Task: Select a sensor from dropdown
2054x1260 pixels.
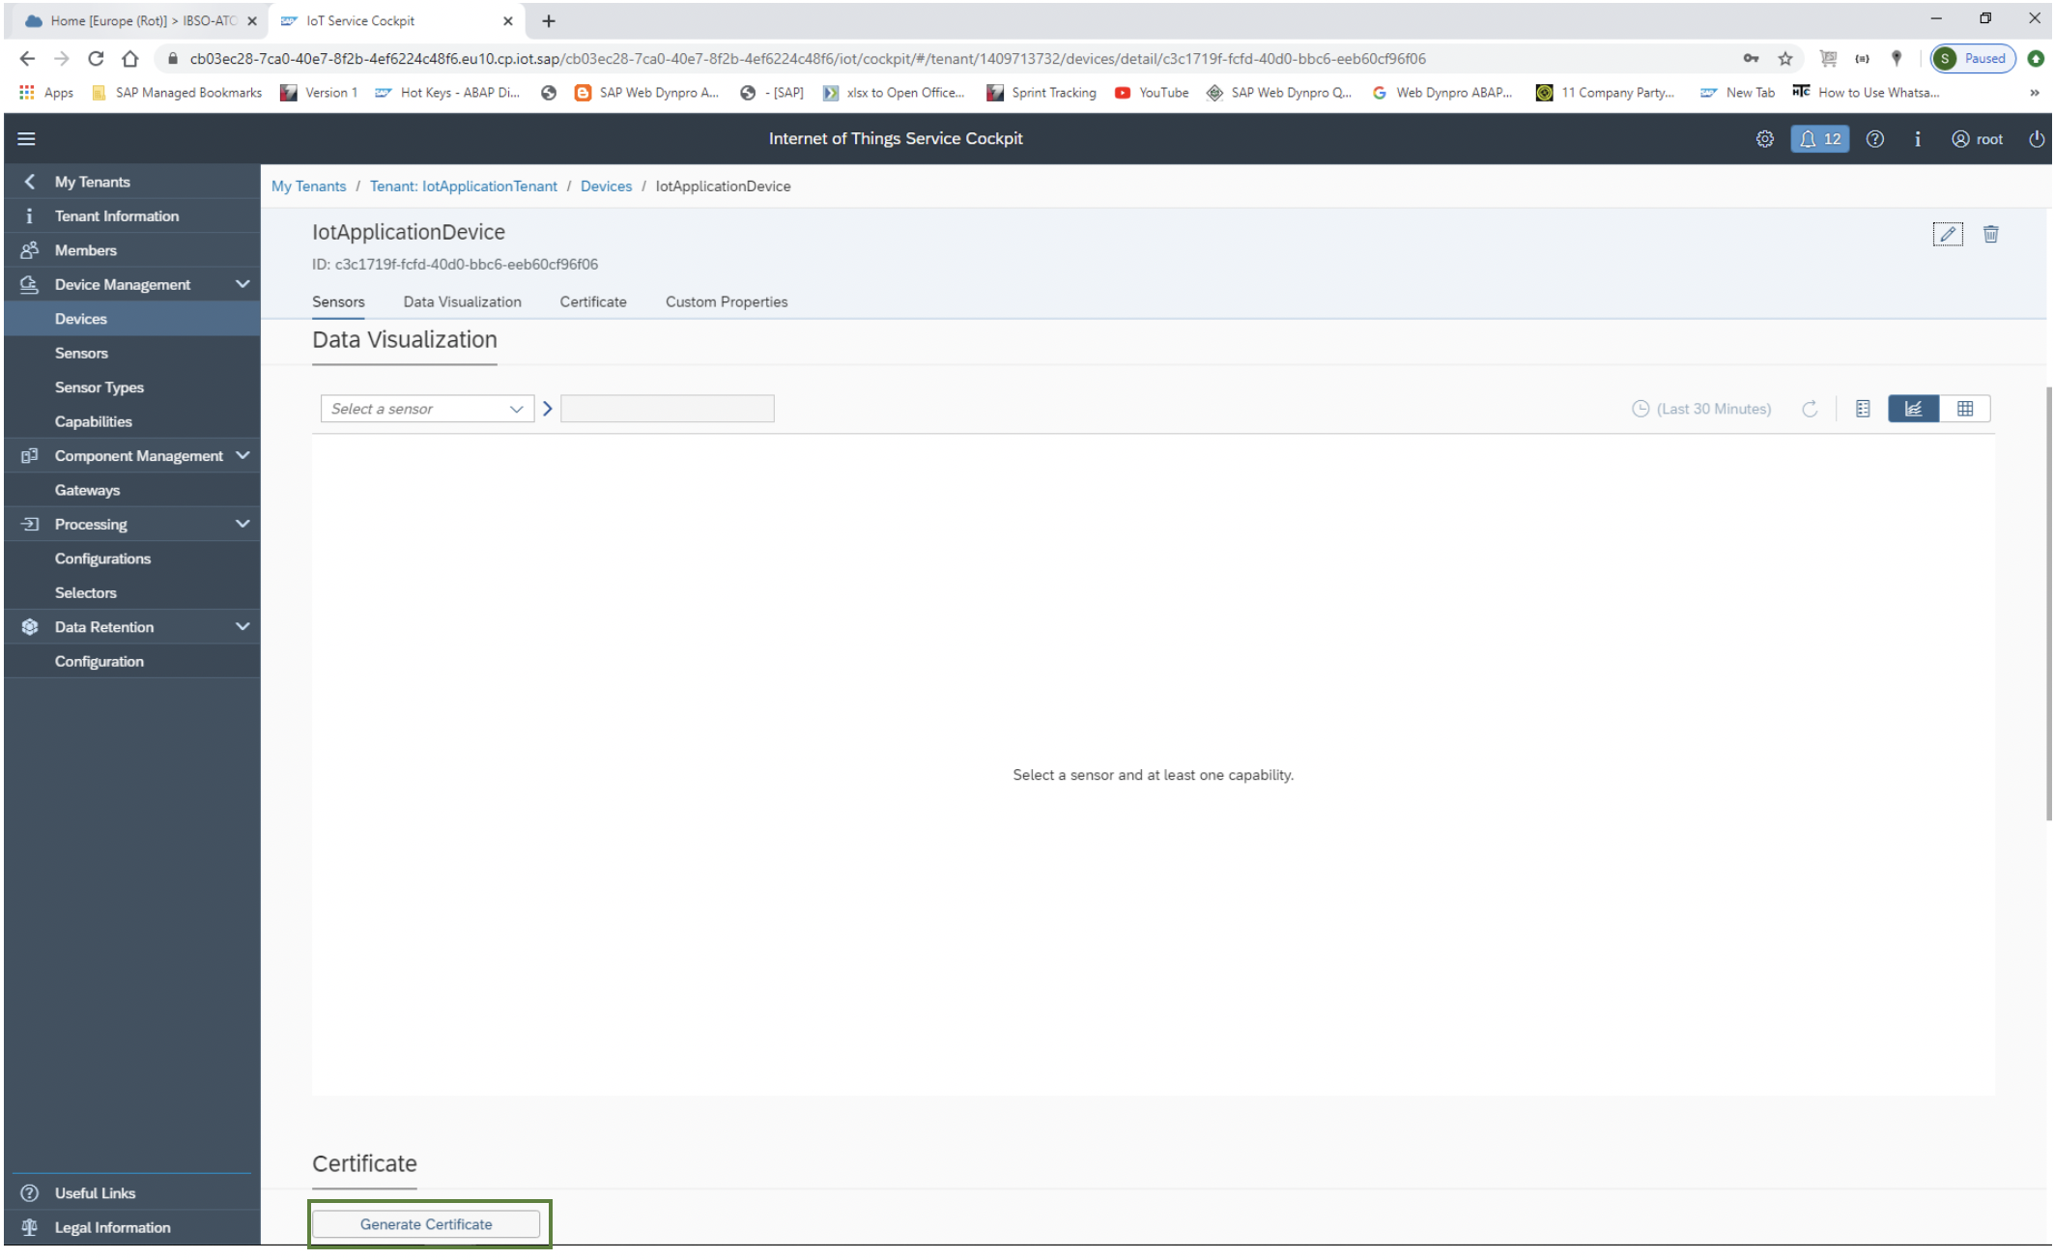Action: [x=425, y=408]
